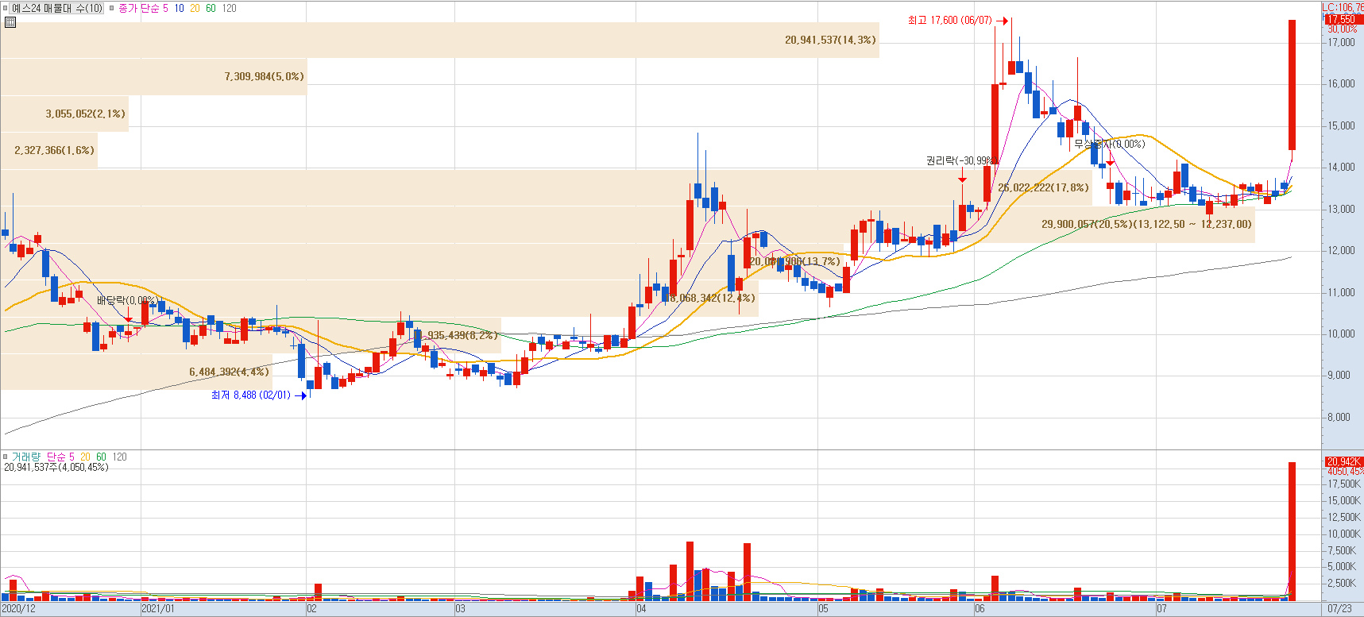Click the volume 단순 5 average label
The height and width of the screenshot is (617, 1364).
pyautogui.click(x=60, y=457)
